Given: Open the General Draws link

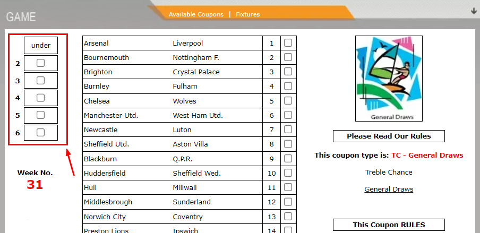Looking at the screenshot, I should coord(389,189).
